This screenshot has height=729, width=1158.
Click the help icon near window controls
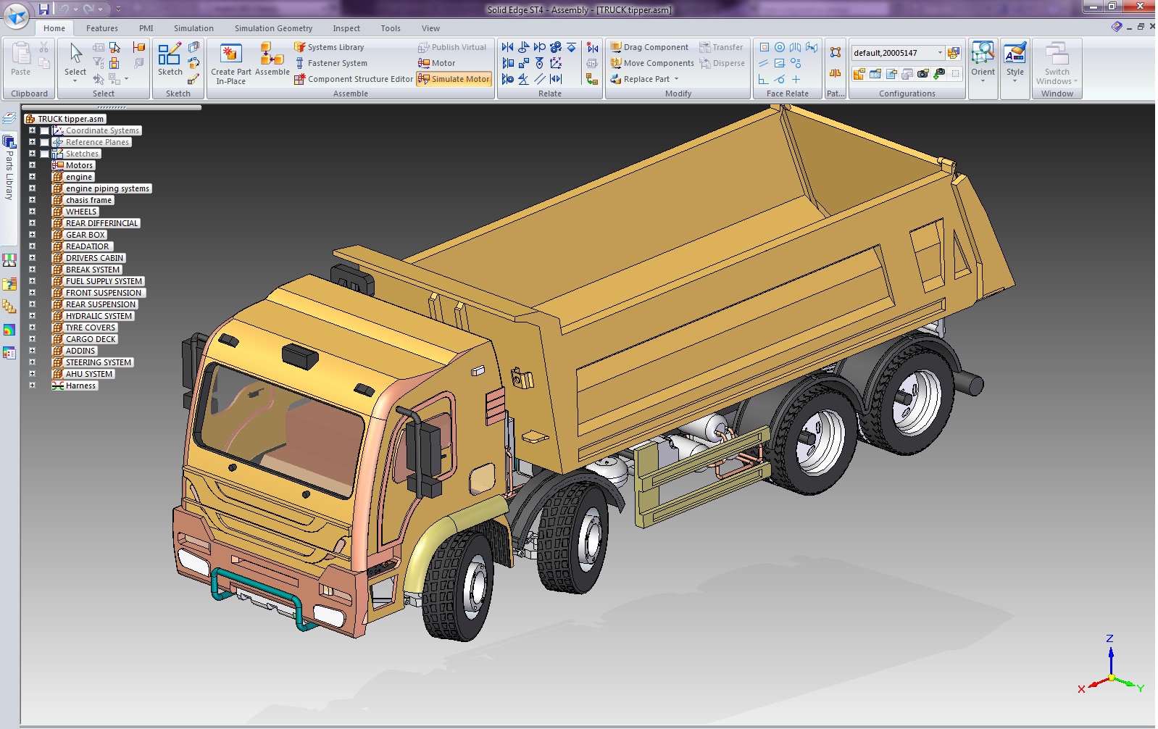click(1116, 27)
